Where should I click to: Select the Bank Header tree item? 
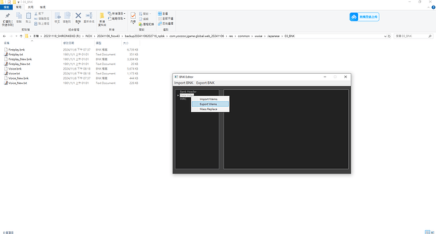click(x=188, y=91)
